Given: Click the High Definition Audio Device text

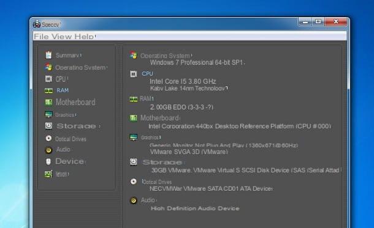Looking at the screenshot, I should pyautogui.click(x=195, y=208).
